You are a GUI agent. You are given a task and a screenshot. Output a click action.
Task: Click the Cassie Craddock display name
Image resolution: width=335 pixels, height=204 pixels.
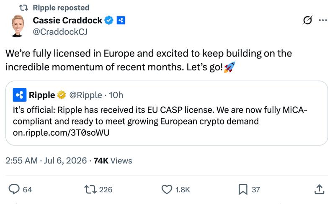pyautogui.click(x=67, y=20)
